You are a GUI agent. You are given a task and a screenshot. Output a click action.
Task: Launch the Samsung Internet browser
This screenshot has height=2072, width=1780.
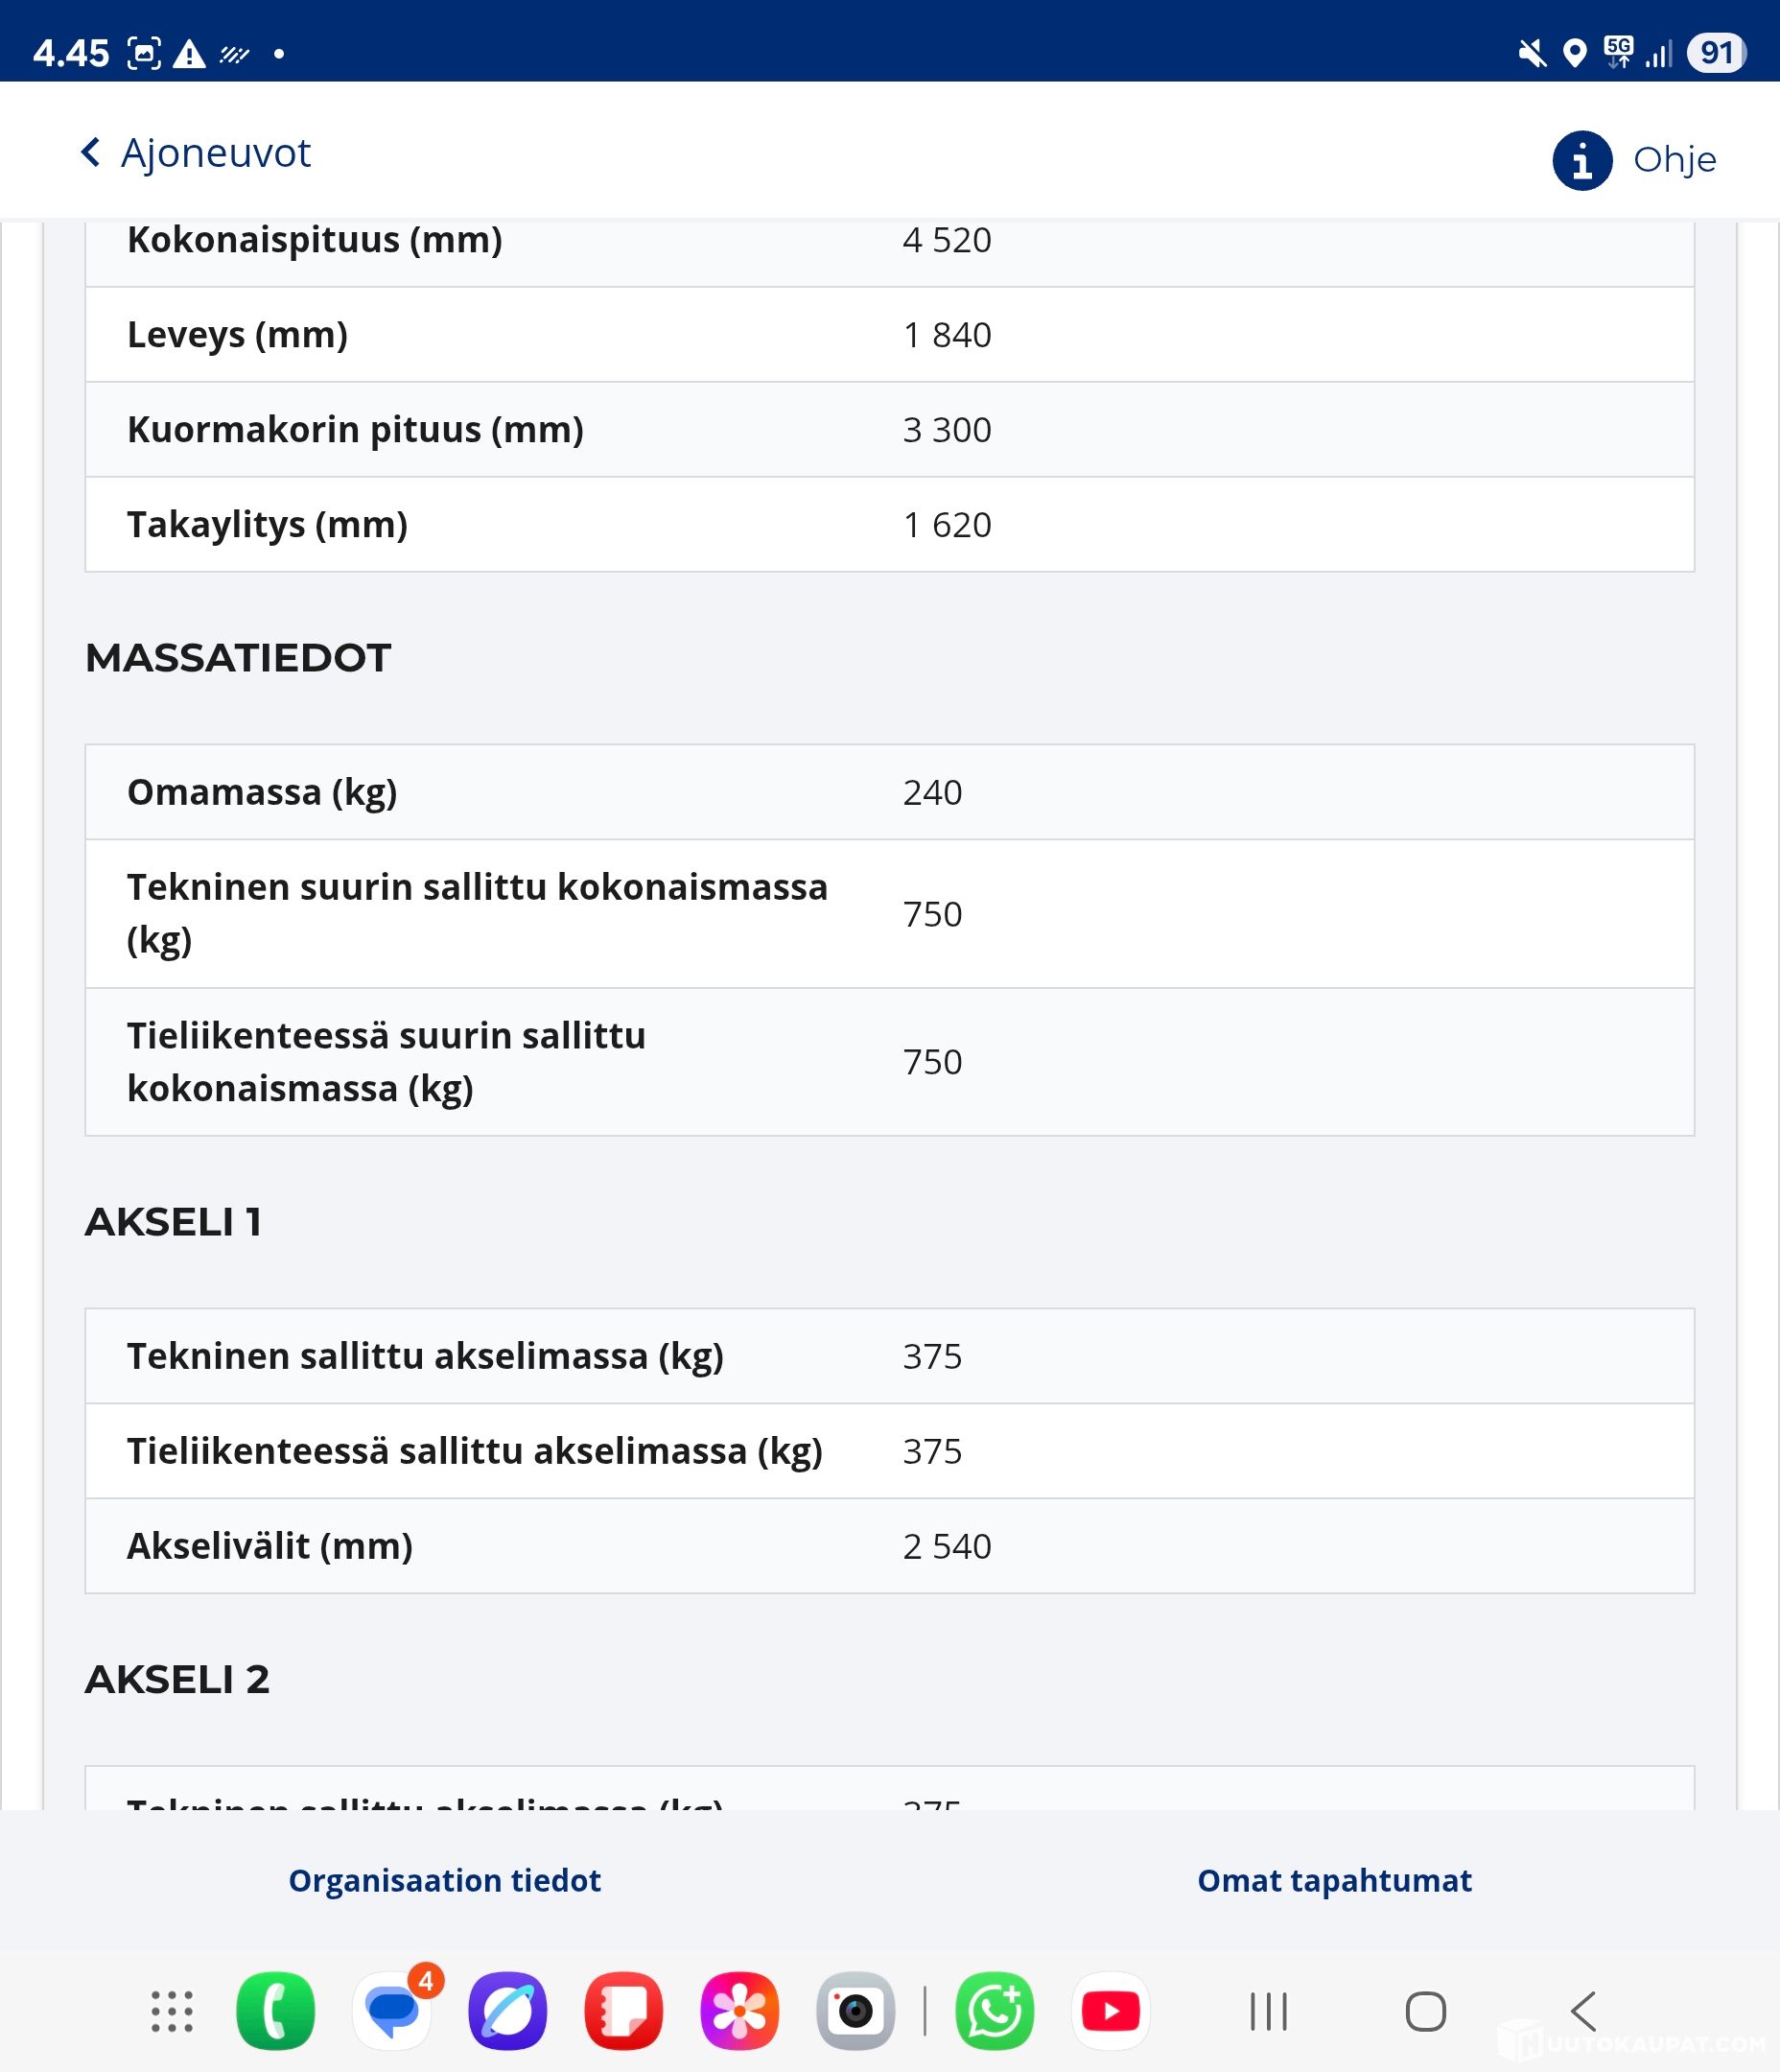pos(508,2010)
